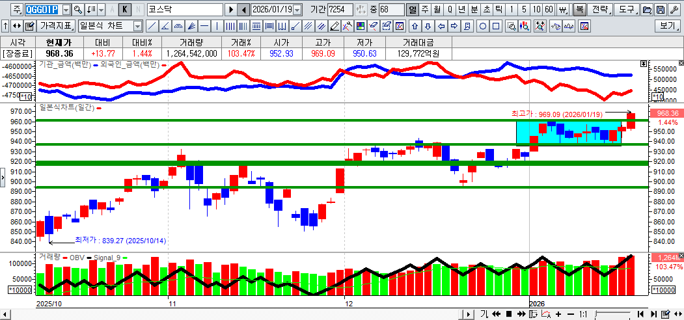This screenshot has width=684, height=320.
Task: Click the 가격지표 price indicator button
Action: tap(56, 26)
